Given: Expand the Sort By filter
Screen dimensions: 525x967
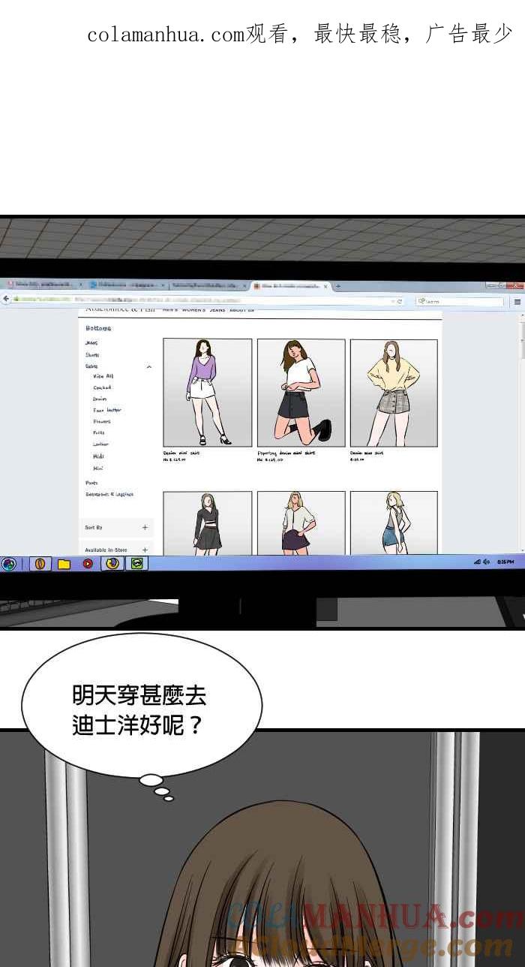Looking at the screenshot, I should pos(115,528).
